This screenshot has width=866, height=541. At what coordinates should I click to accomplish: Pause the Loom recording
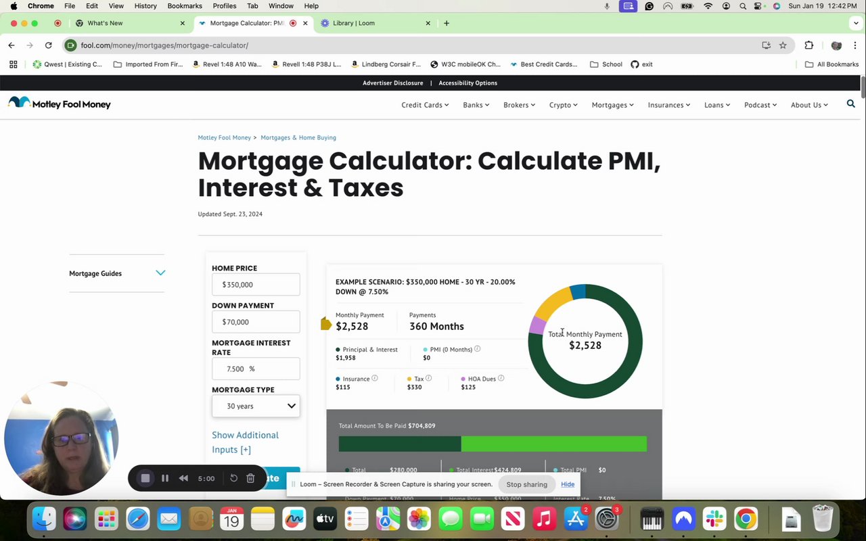164,478
